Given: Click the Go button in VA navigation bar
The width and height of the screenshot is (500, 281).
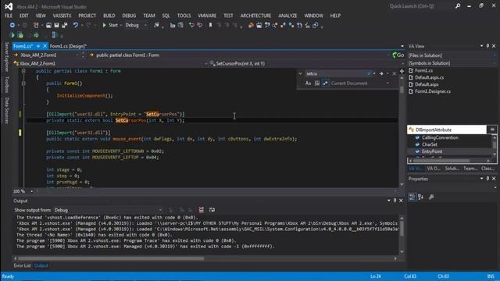Looking at the screenshot, I should click(398, 55).
